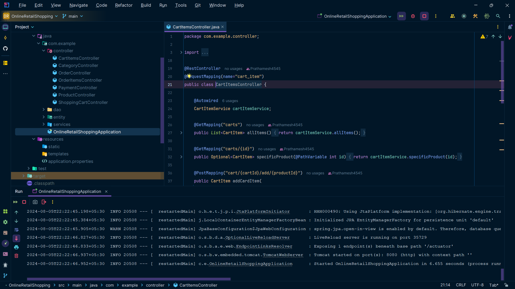Expand the target folder
Screen dimensions: 515x289
(23, 176)
